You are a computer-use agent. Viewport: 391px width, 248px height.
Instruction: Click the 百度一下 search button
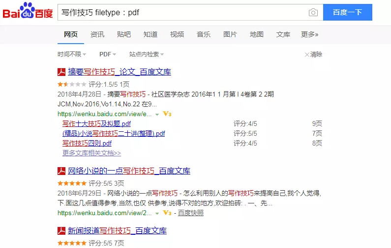[x=348, y=12]
